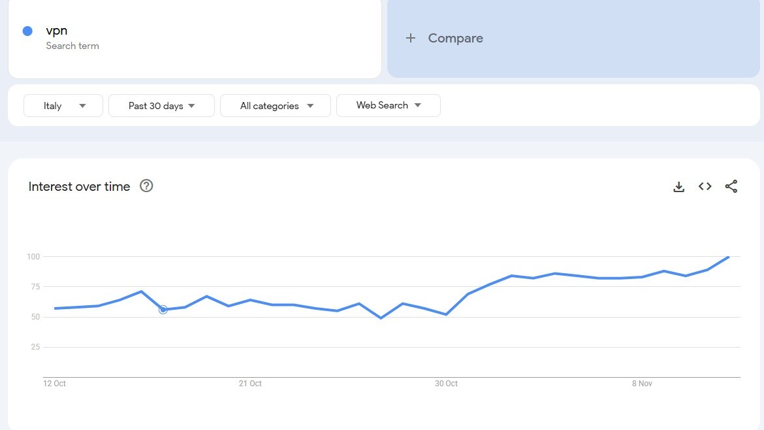Screen dimensions: 764x430
Task: Click the 12 Oct axis label
Action: (54, 384)
